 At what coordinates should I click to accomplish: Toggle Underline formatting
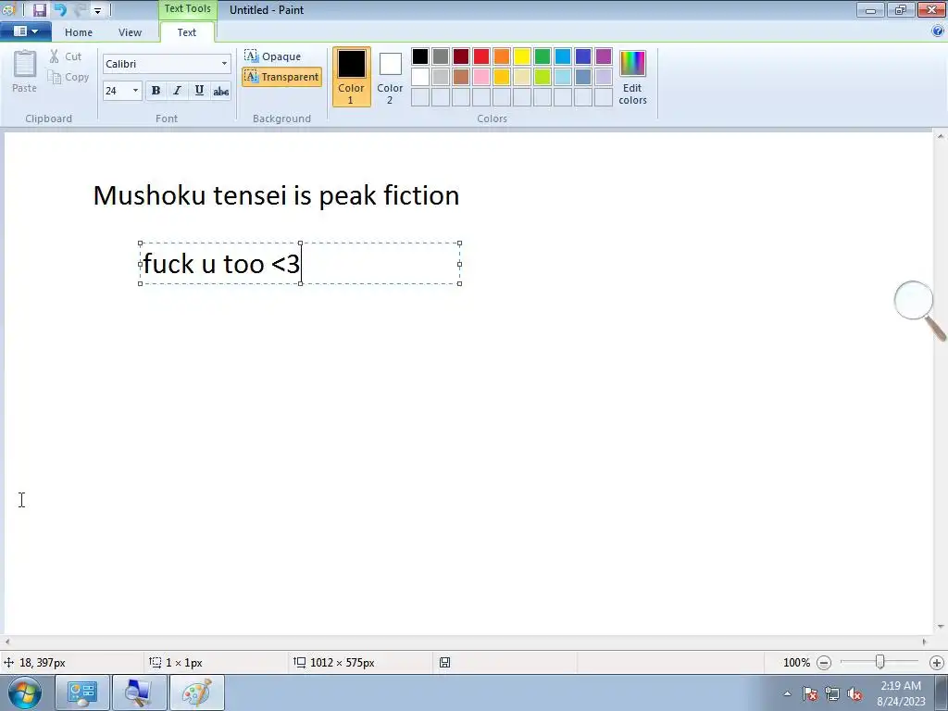[199, 91]
